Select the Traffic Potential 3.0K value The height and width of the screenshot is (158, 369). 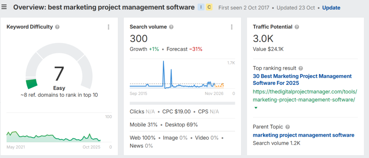click(x=263, y=39)
